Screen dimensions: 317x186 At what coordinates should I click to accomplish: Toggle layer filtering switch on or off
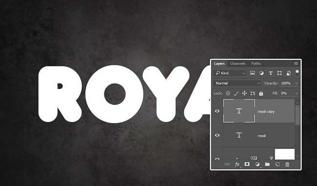[x=297, y=73]
